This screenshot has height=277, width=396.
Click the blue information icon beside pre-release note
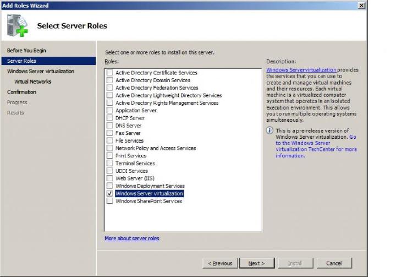point(269,131)
